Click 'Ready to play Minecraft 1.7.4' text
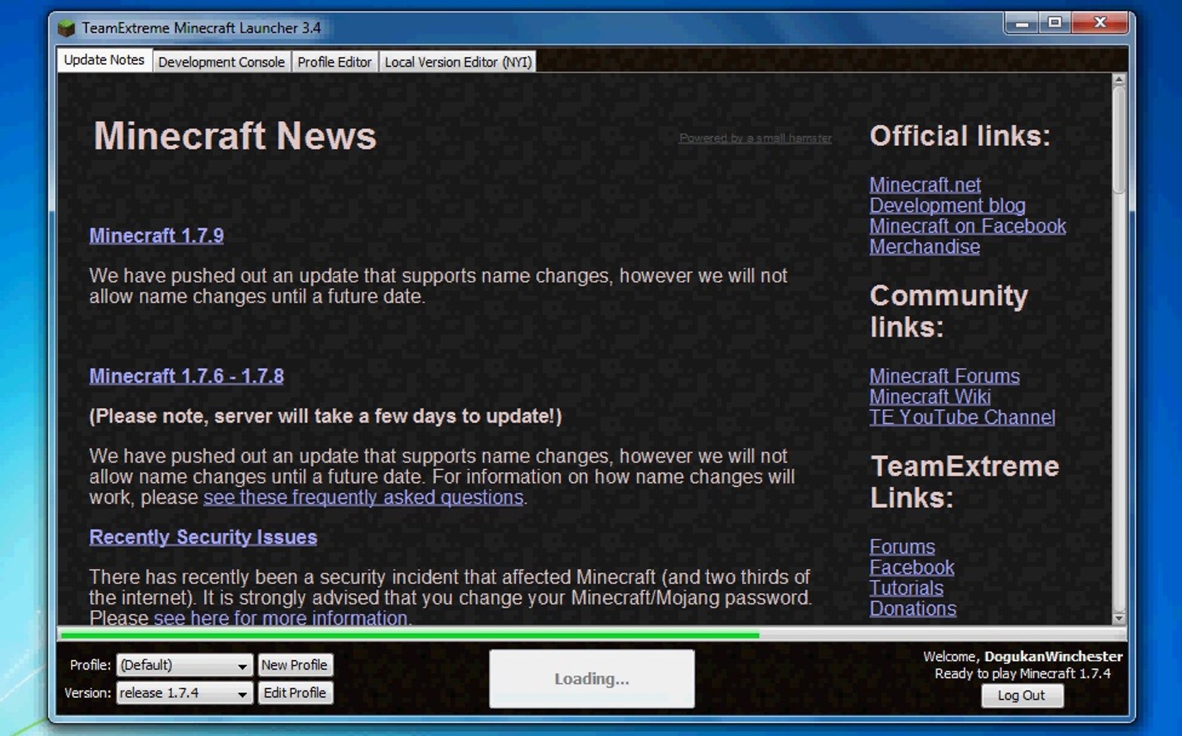The width and height of the screenshot is (1182, 736). coord(1022,674)
